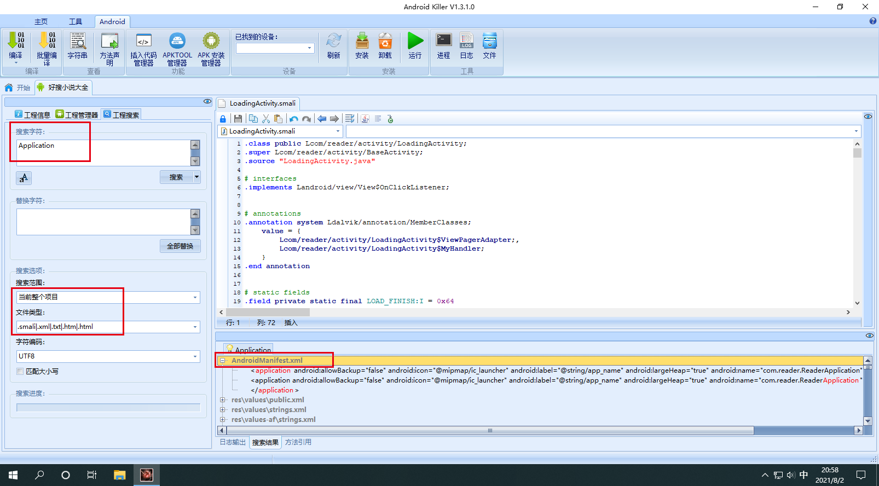
Task: Select the 工程管理器 tab
Action: tap(77, 114)
